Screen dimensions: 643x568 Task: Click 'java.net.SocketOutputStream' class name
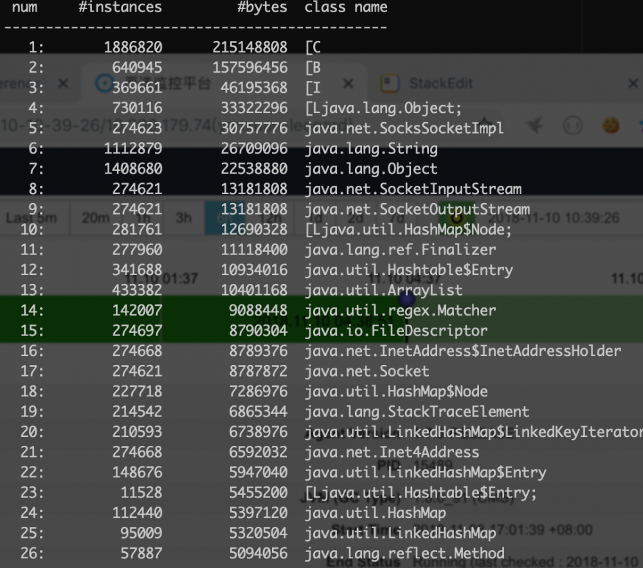[417, 209]
